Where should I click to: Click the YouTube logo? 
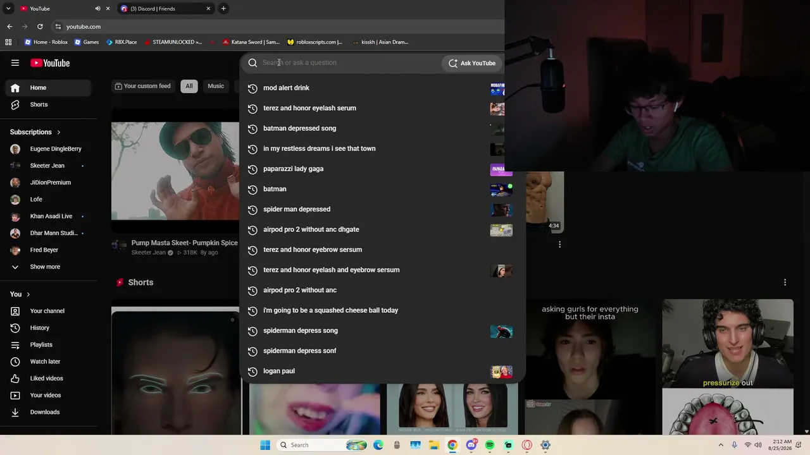50,63
